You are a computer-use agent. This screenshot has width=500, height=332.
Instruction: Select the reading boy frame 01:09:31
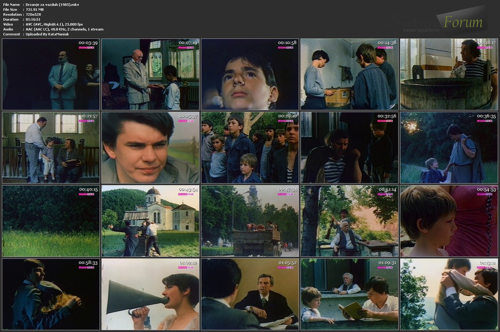[350, 294]
